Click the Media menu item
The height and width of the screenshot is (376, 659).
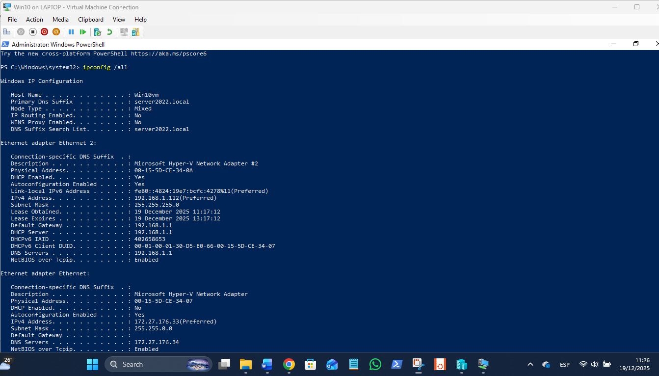[x=60, y=20]
